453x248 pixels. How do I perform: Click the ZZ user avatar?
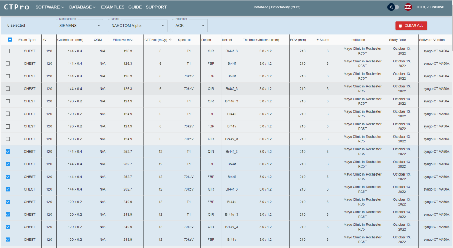[x=408, y=7]
